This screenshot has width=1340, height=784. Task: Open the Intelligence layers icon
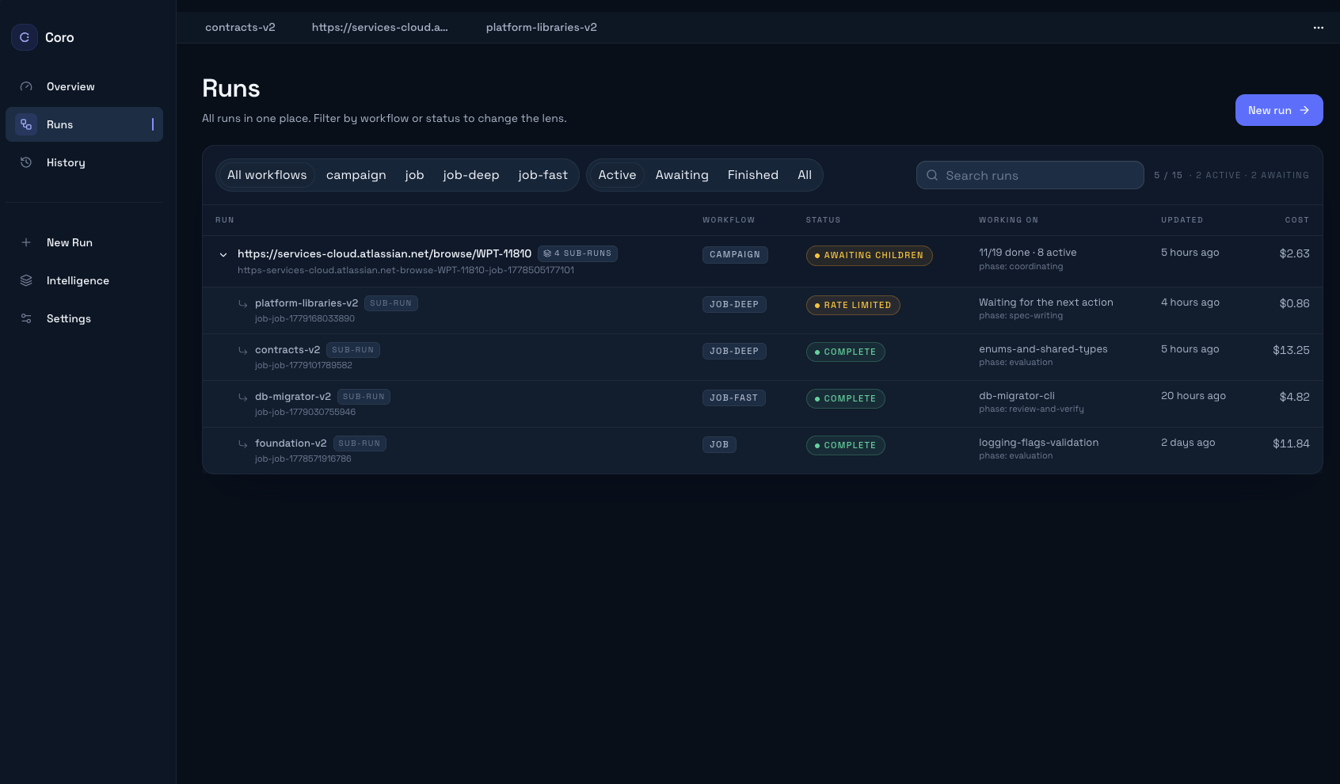coord(26,280)
